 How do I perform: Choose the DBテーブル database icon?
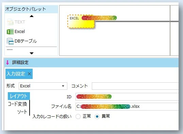(10, 41)
